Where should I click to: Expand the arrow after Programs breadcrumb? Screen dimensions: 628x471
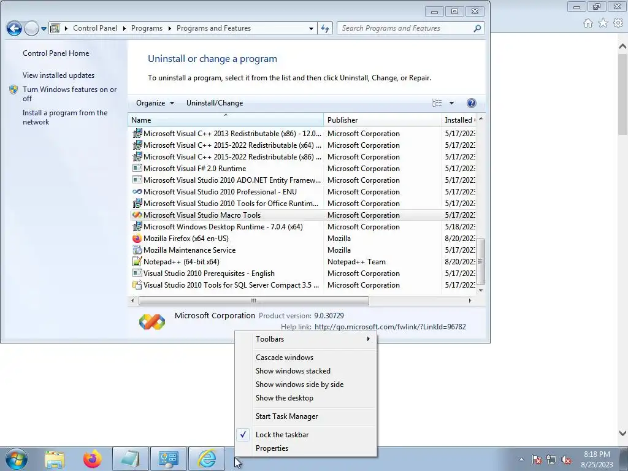[169, 28]
